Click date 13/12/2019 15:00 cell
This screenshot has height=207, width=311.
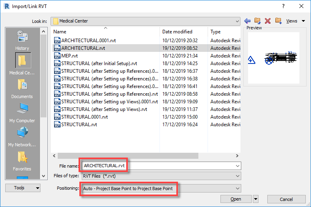click(180, 117)
